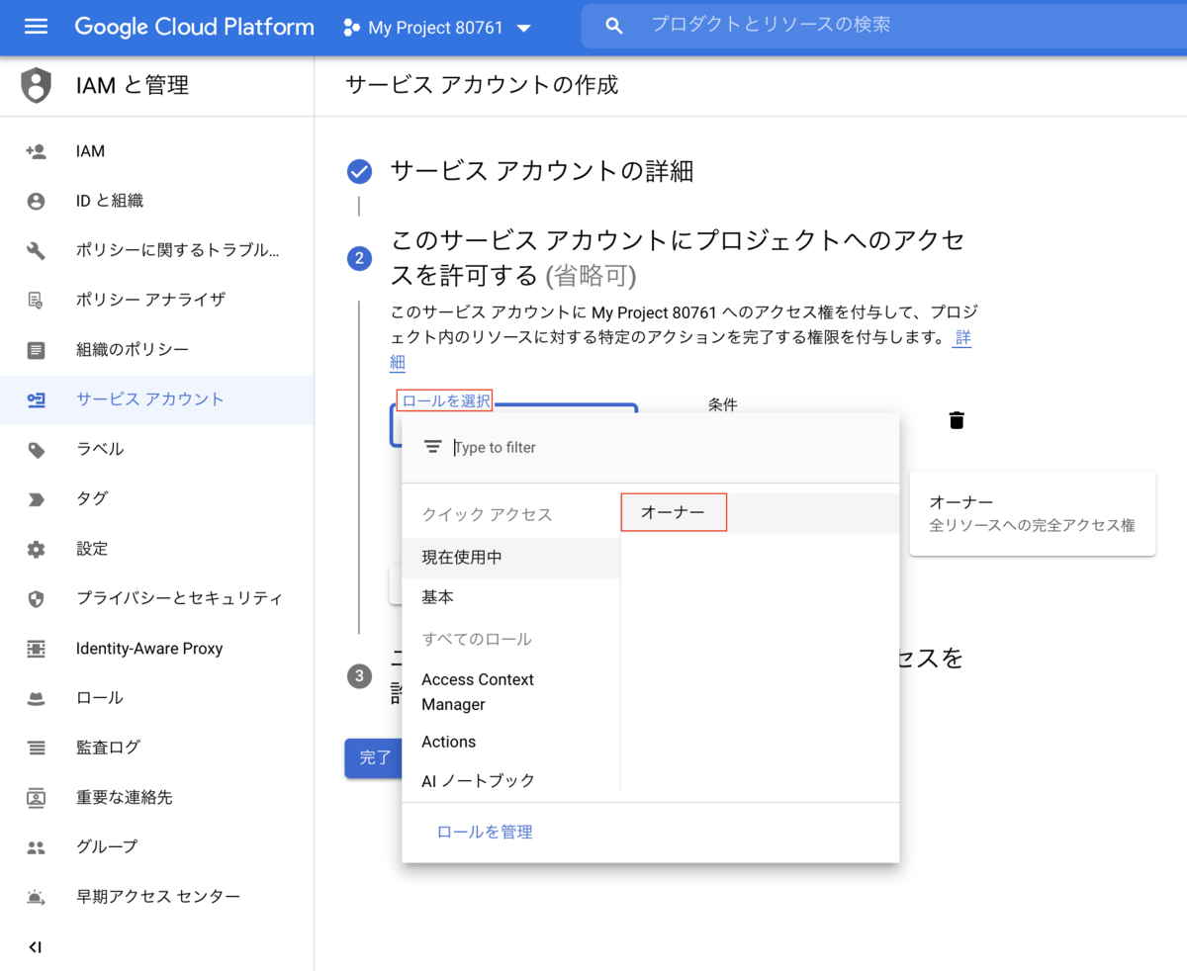Open the ロールを管理 link
The image size is (1187, 971).
(484, 832)
